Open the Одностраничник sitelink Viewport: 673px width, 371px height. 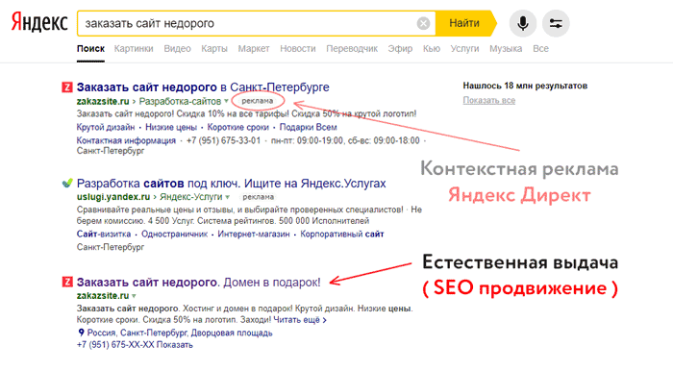(x=174, y=235)
